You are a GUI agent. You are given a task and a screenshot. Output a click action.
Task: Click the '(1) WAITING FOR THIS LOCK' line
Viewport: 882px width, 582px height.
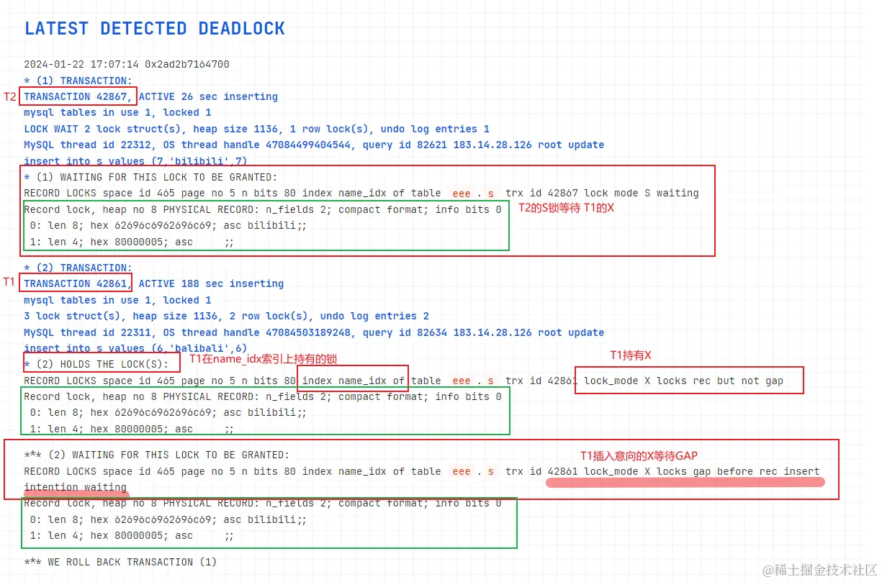tap(150, 177)
